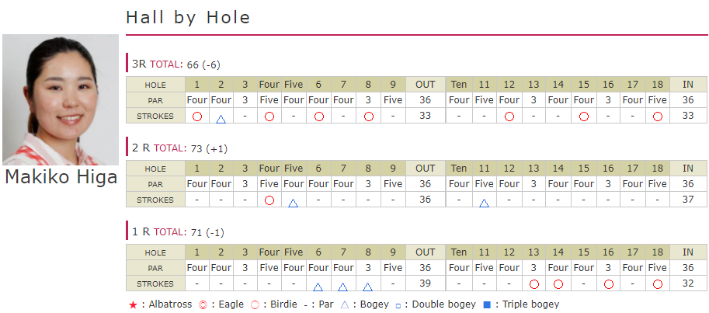This screenshot has height=313, width=709.
Task: Click the bogey triangle on 2R hole 11
Action: pos(484,203)
